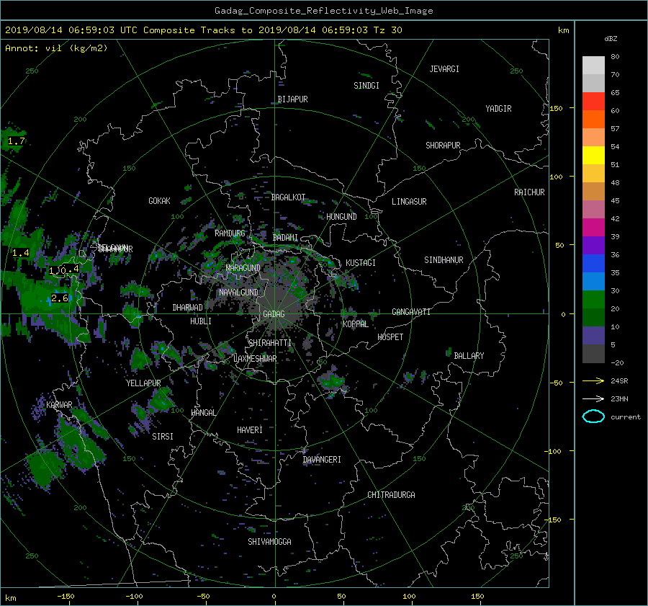Click the dBZ legend heading
Image resolution: width=648 pixels, height=606 pixels.
pos(611,39)
